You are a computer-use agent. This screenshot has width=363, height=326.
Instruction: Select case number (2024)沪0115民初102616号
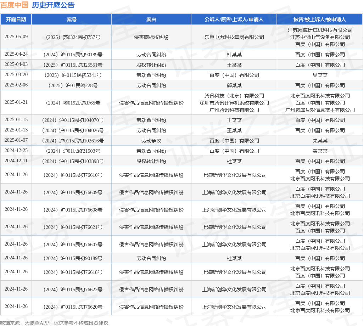coord(73,141)
